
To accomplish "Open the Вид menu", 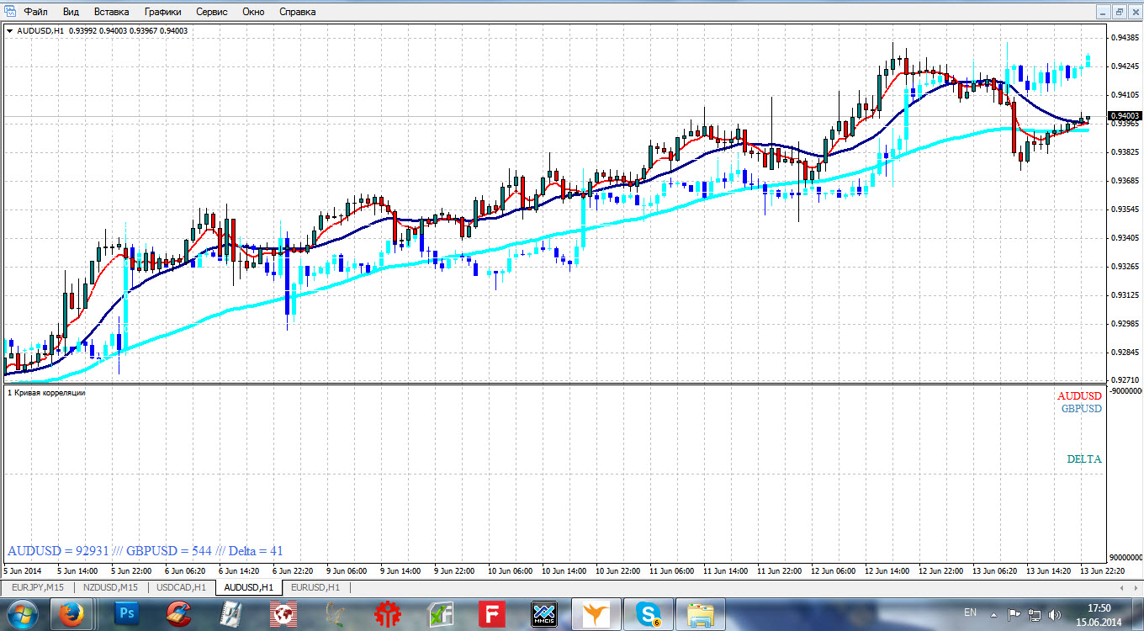I will coord(71,12).
